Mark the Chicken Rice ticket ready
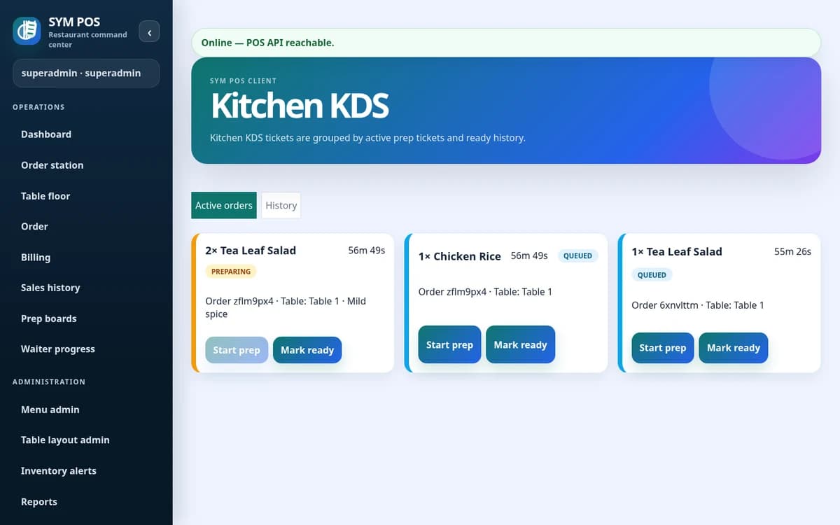This screenshot has width=840, height=525. (520, 344)
